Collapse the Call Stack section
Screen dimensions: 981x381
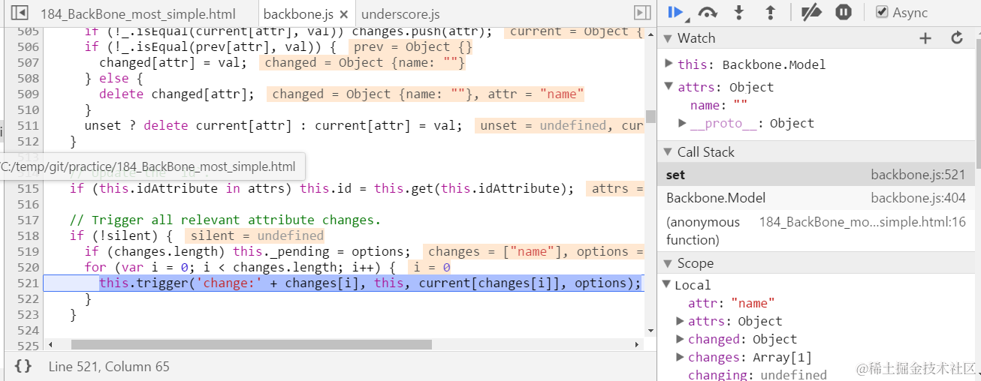(668, 152)
